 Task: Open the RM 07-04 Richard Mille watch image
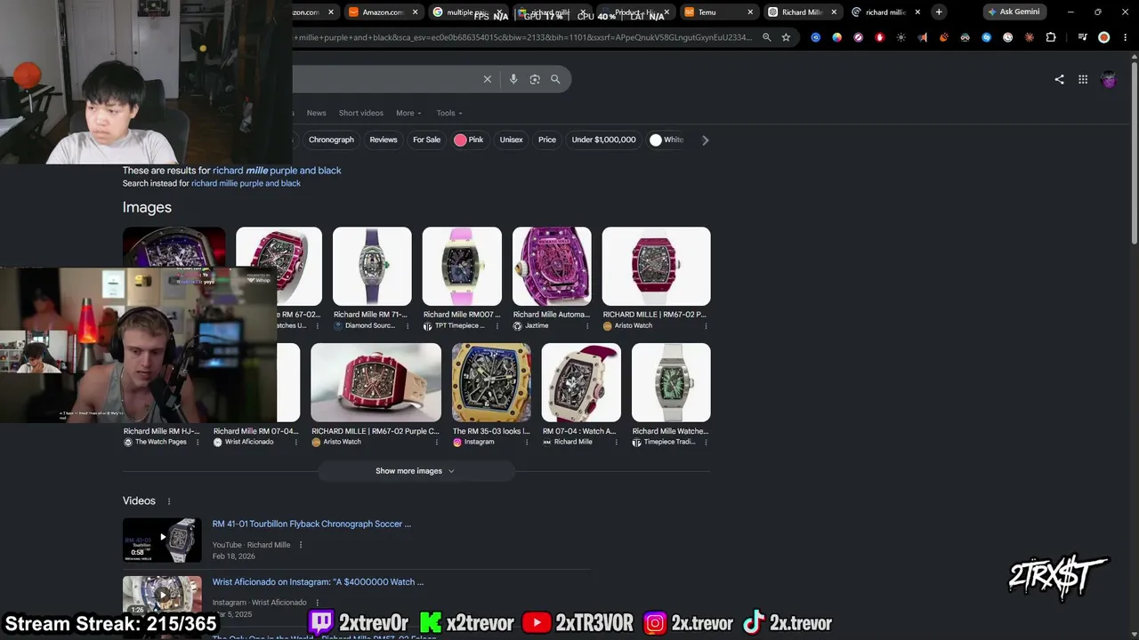point(581,382)
